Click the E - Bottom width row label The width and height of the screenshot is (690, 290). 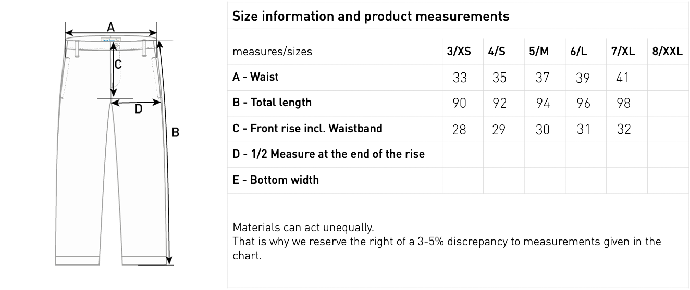point(276,180)
